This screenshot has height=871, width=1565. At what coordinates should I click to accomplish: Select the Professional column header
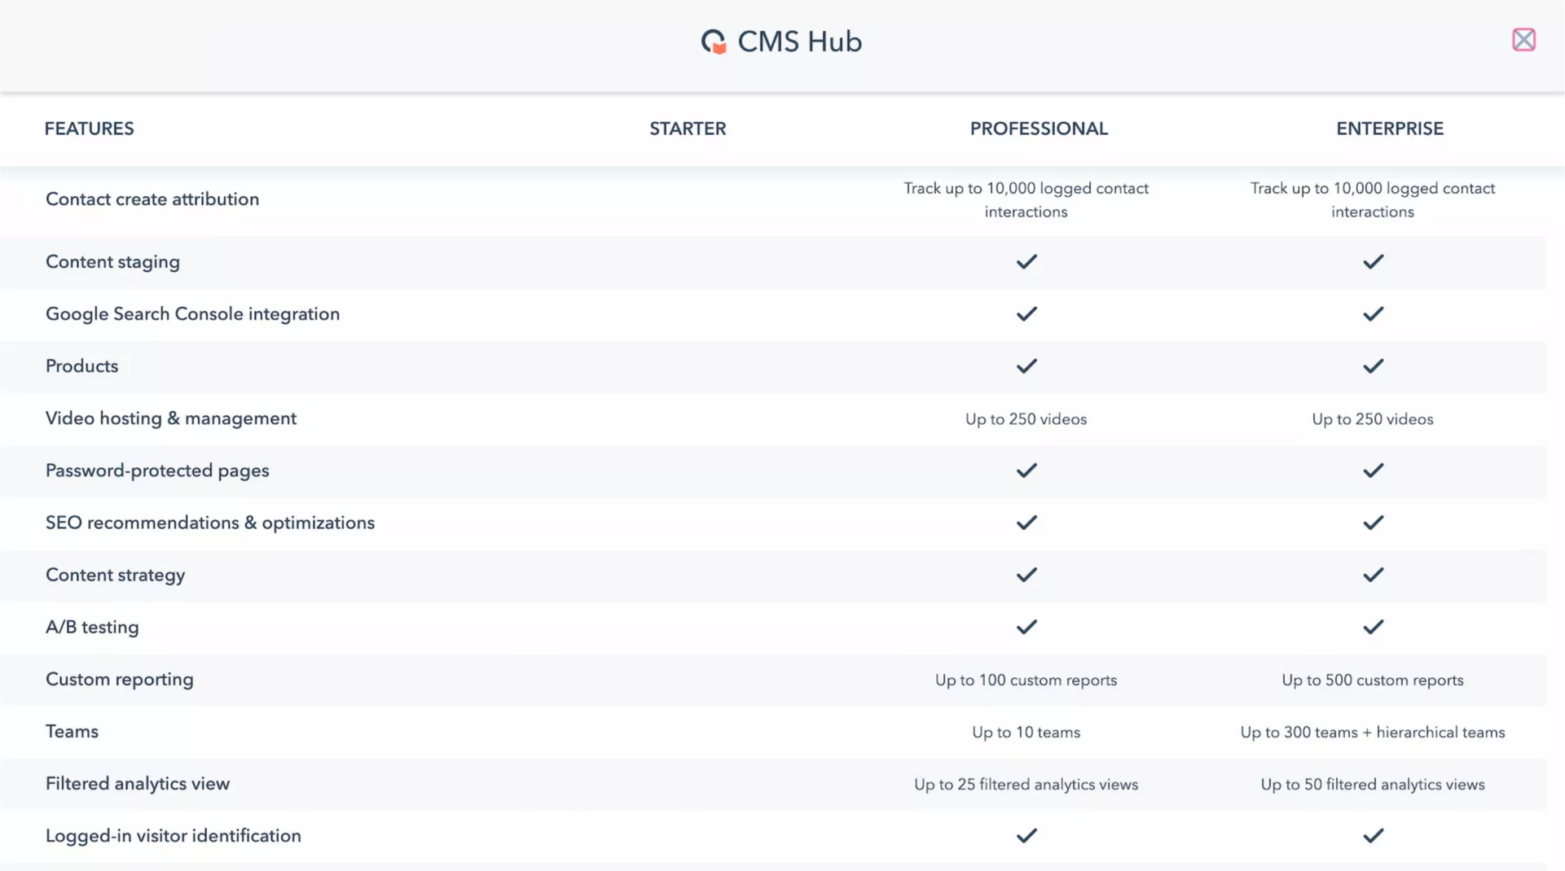[1038, 129]
